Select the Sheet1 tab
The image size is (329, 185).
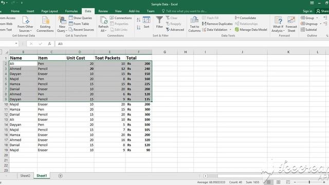tap(42, 176)
